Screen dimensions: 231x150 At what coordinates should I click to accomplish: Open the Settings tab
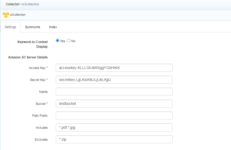tap(10, 27)
